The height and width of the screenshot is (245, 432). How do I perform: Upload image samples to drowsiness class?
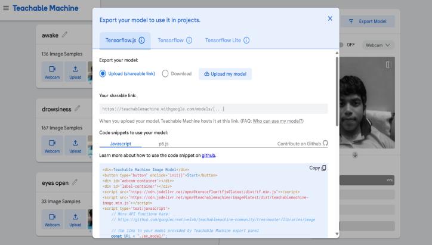[x=75, y=145]
